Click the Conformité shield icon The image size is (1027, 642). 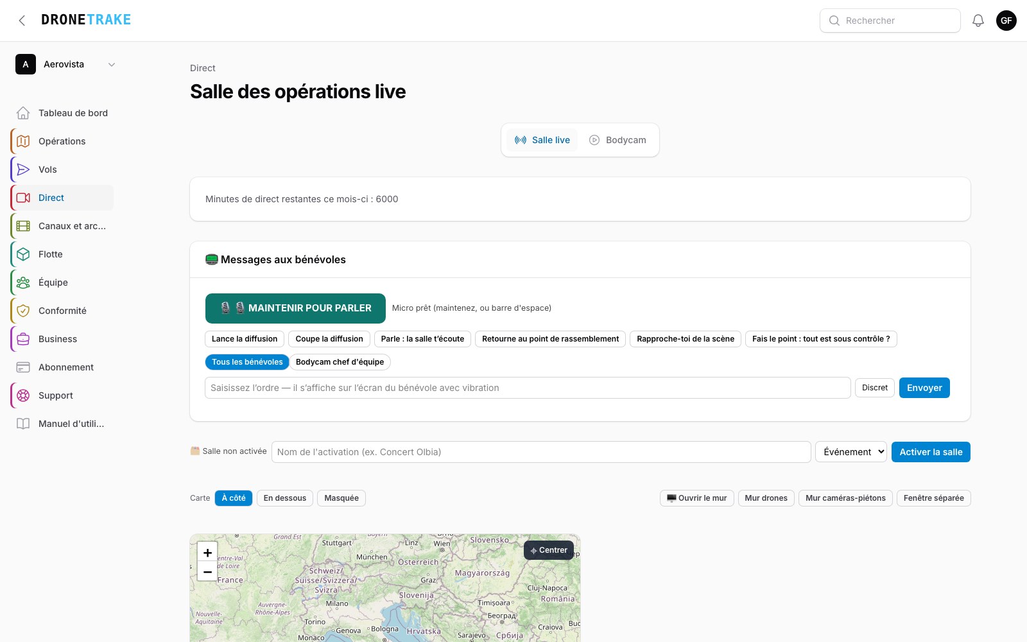[23, 311]
